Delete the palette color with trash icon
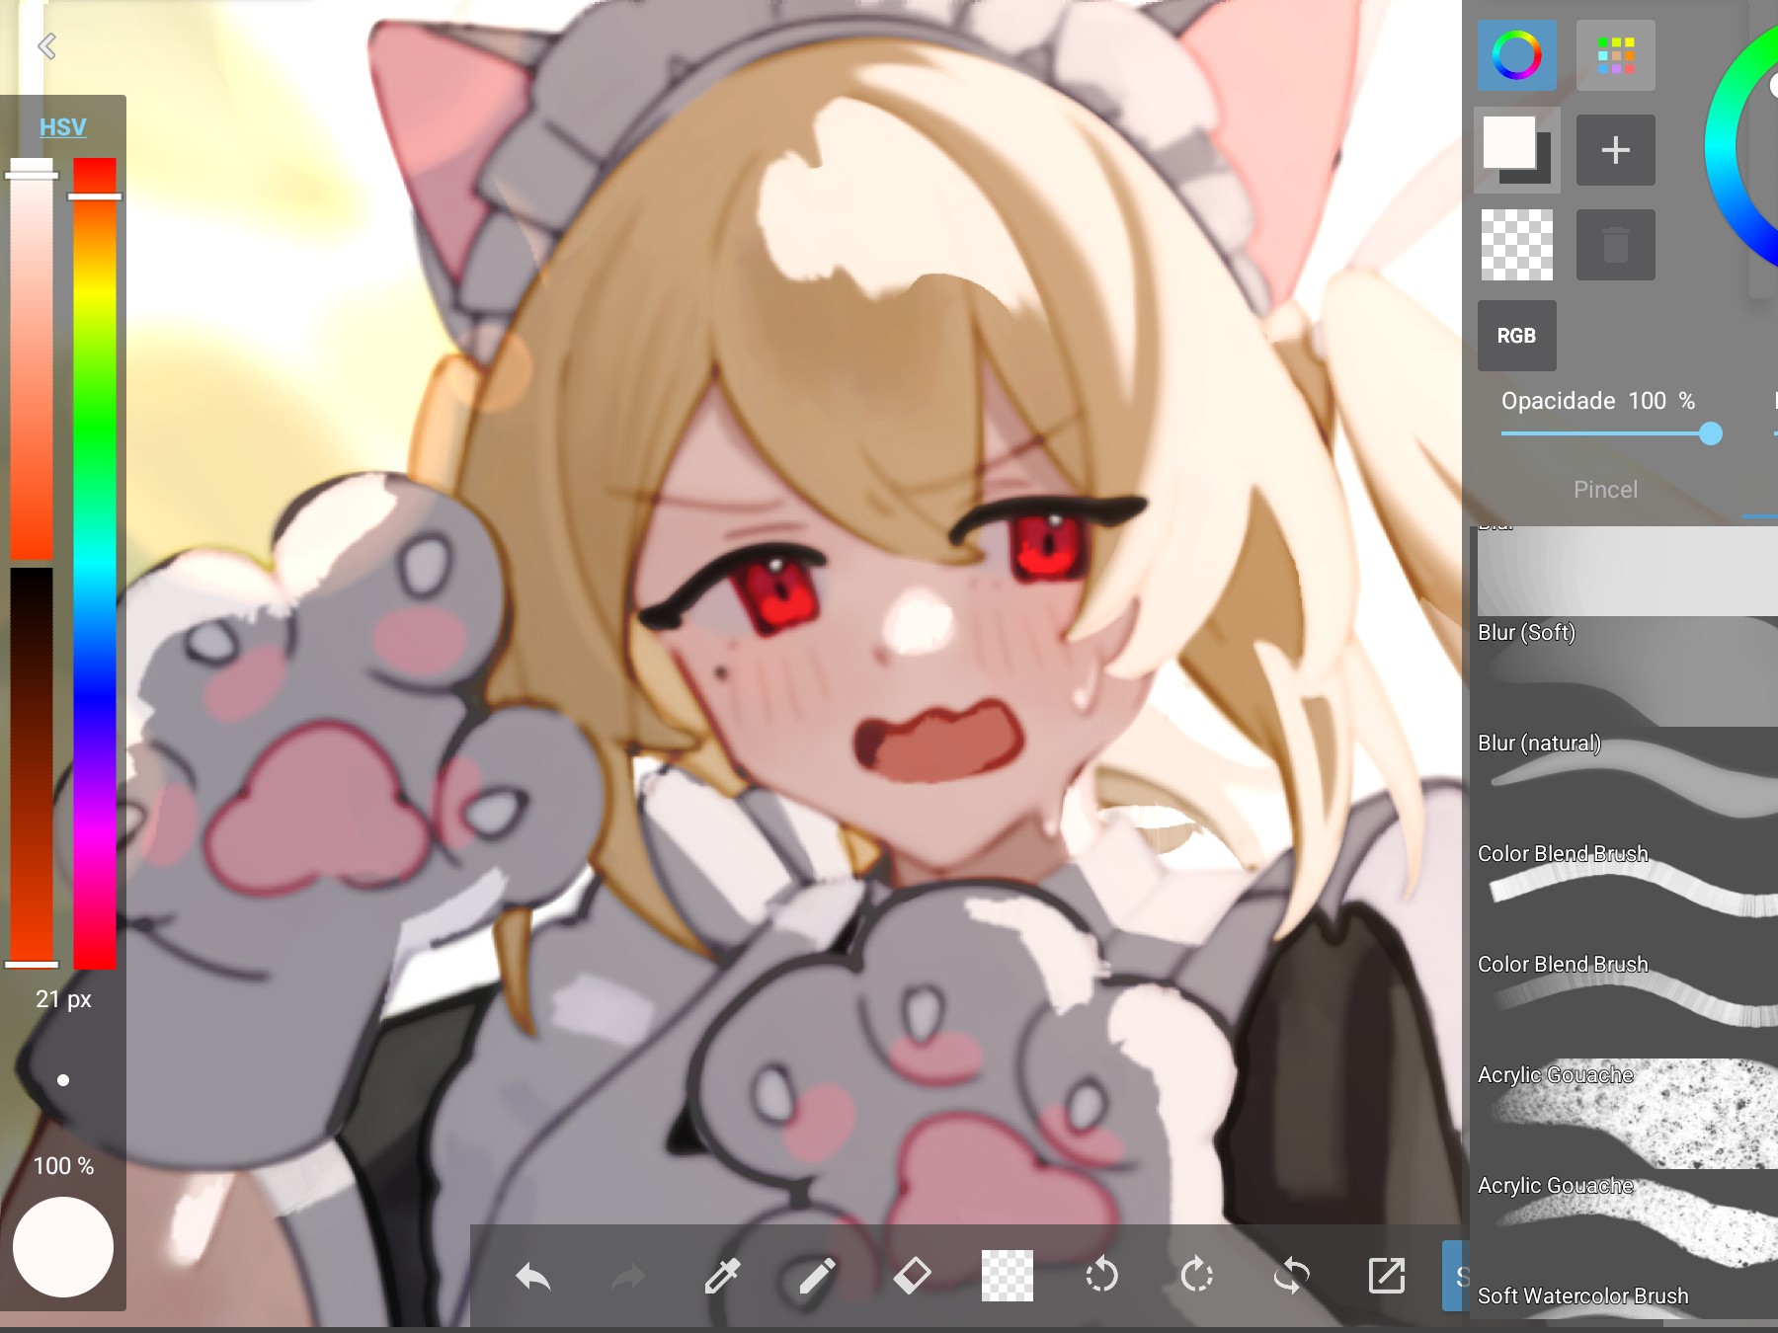Viewport: 1778px width, 1333px height. coord(1615,245)
